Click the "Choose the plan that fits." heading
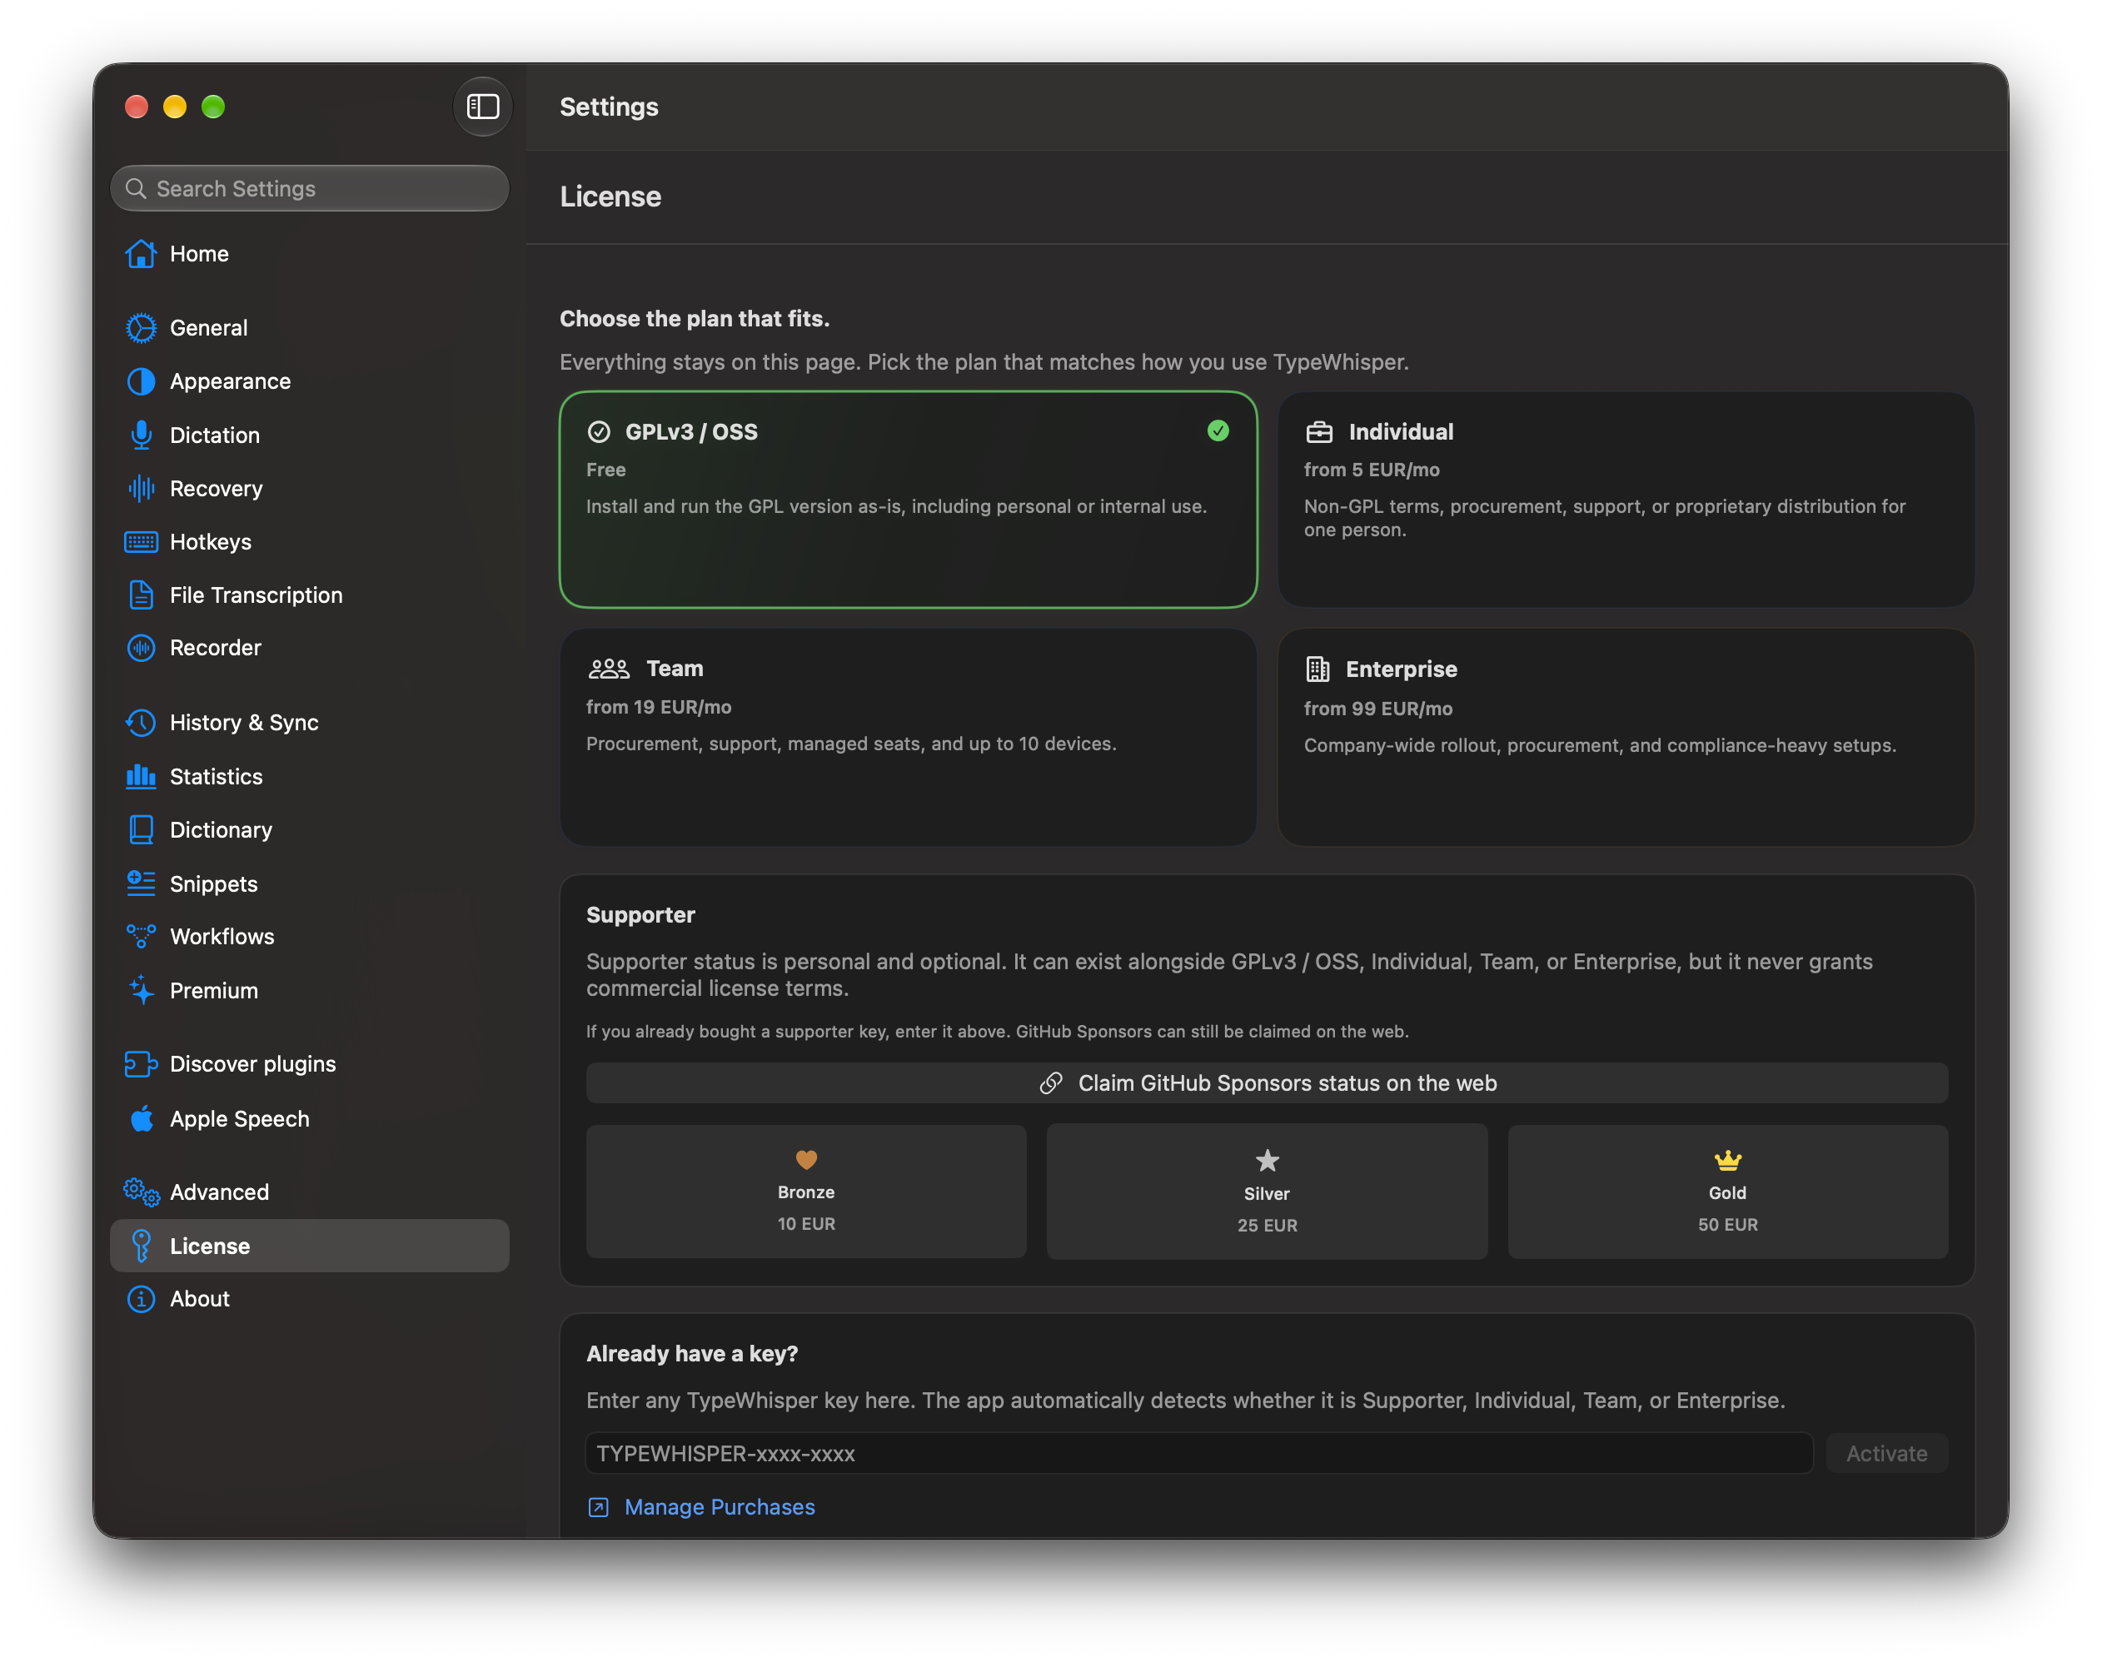This screenshot has width=2102, height=1662. click(695, 319)
